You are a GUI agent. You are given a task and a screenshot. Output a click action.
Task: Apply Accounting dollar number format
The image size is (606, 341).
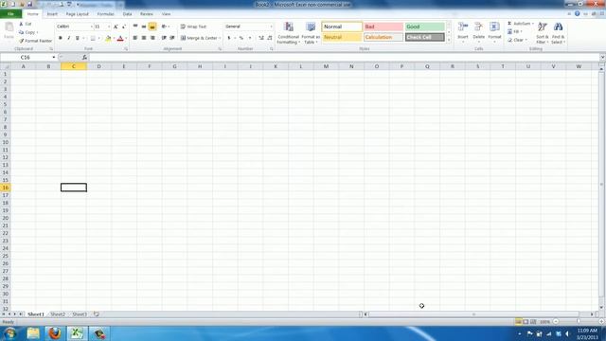(229, 38)
